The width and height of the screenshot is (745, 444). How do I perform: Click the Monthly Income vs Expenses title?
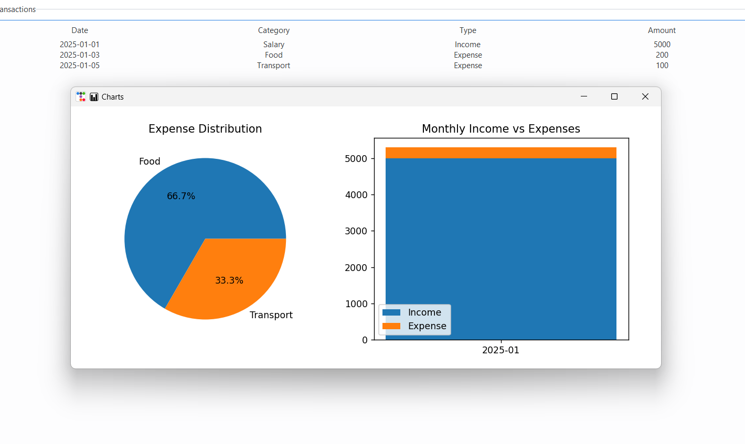[501, 128]
